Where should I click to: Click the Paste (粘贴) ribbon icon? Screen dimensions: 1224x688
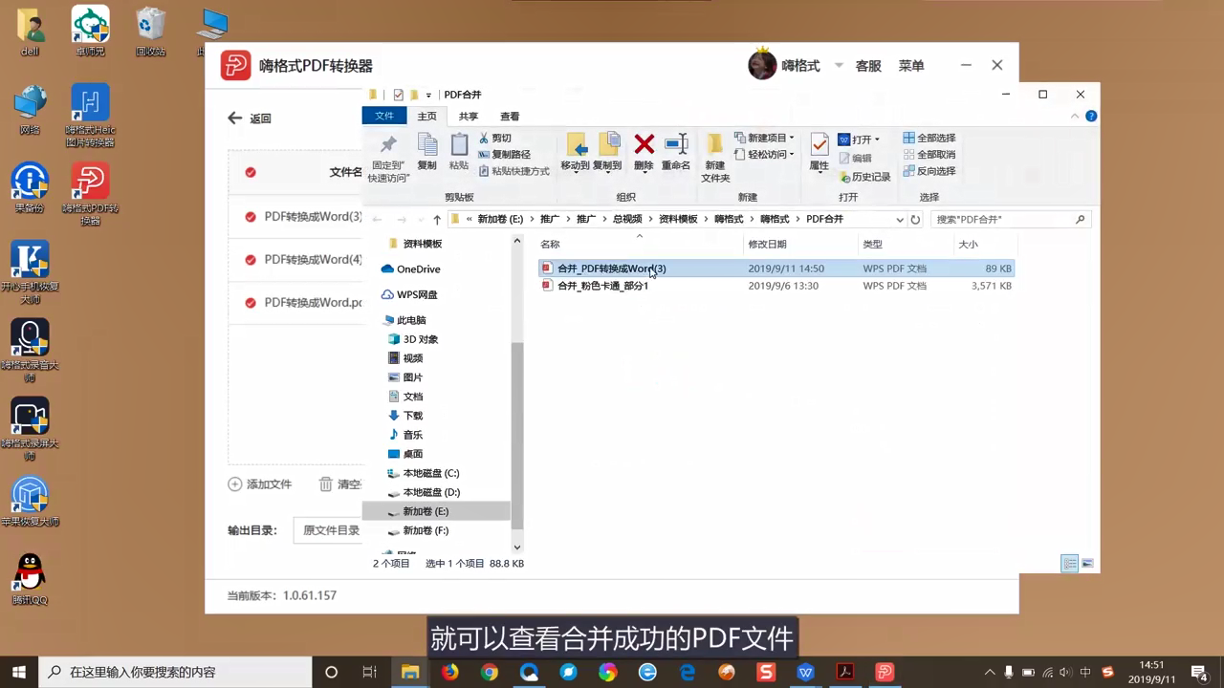coord(459,145)
